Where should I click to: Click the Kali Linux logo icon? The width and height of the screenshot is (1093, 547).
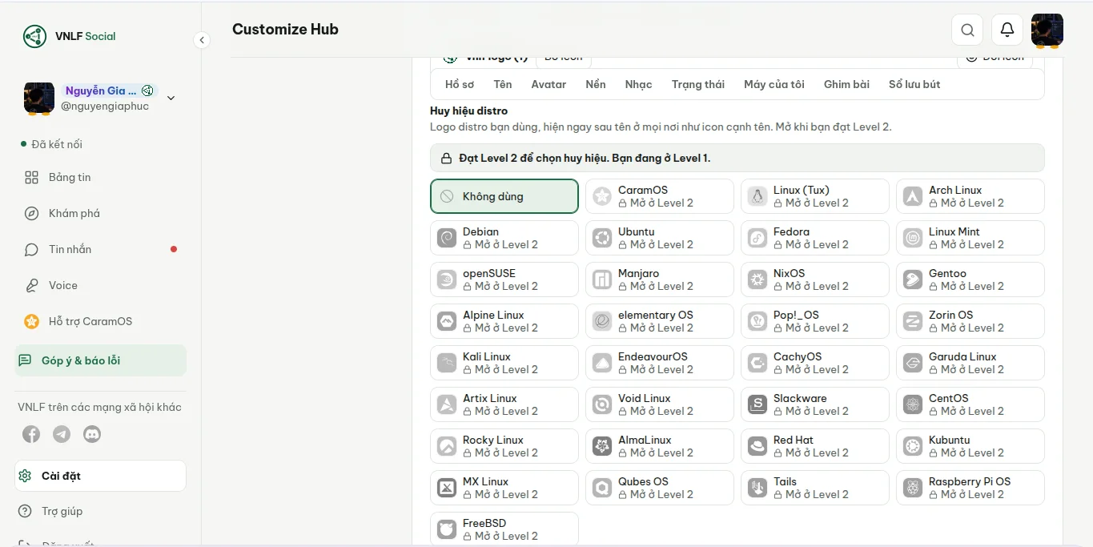click(x=447, y=363)
